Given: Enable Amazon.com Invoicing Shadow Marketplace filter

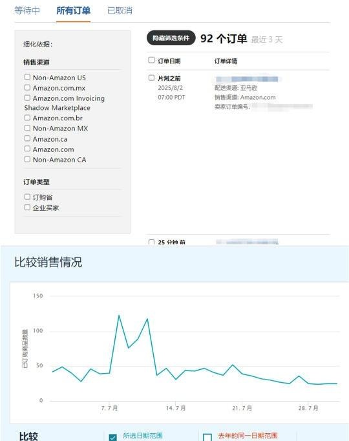Looking at the screenshot, I should click(x=27, y=98).
